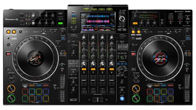This screenshot has width=196, height=110.
Task: Set loop IN point on left deck
Action: pos(9,32)
